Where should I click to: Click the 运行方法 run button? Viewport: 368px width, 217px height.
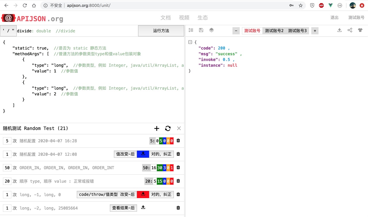tap(161, 31)
